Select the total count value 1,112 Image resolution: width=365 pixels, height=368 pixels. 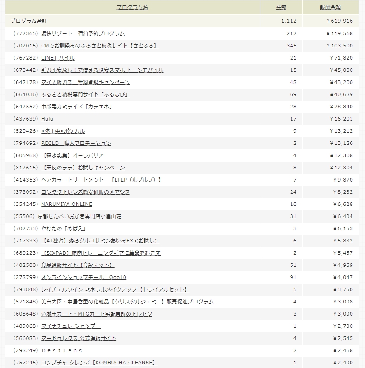289,21
